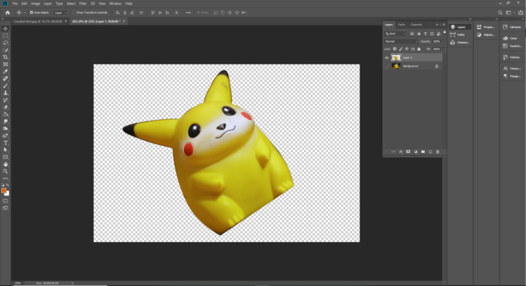Select the Zoom tool
526x286 pixels.
coord(5,171)
